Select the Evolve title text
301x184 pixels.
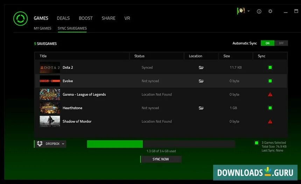[x=68, y=81]
